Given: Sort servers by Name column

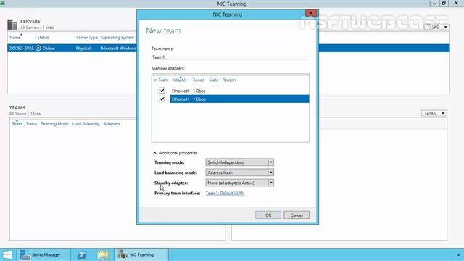Looking at the screenshot, I should 14,38.
